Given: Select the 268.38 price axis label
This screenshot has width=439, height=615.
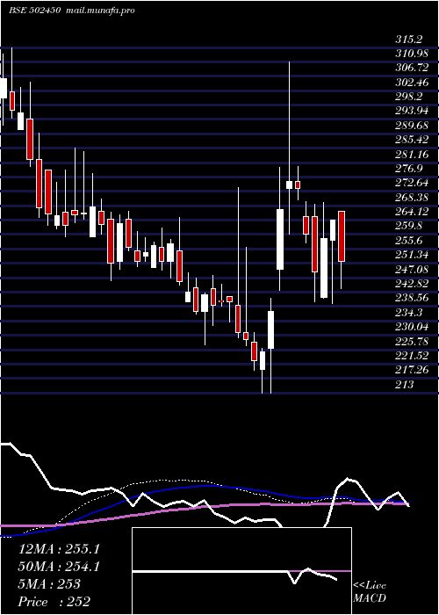Looking at the screenshot, I should click(x=412, y=198).
